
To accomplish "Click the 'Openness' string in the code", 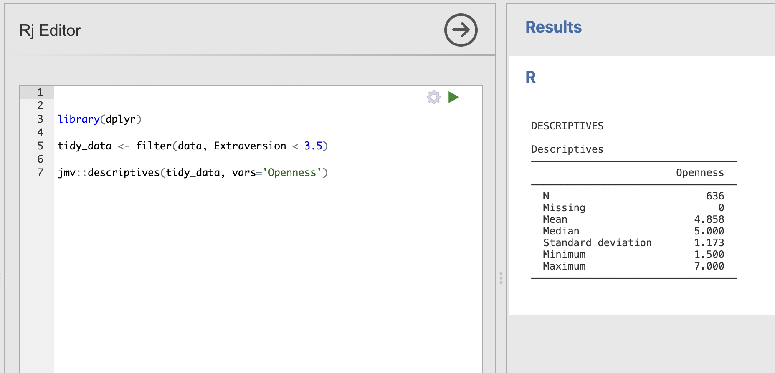I will [x=292, y=173].
